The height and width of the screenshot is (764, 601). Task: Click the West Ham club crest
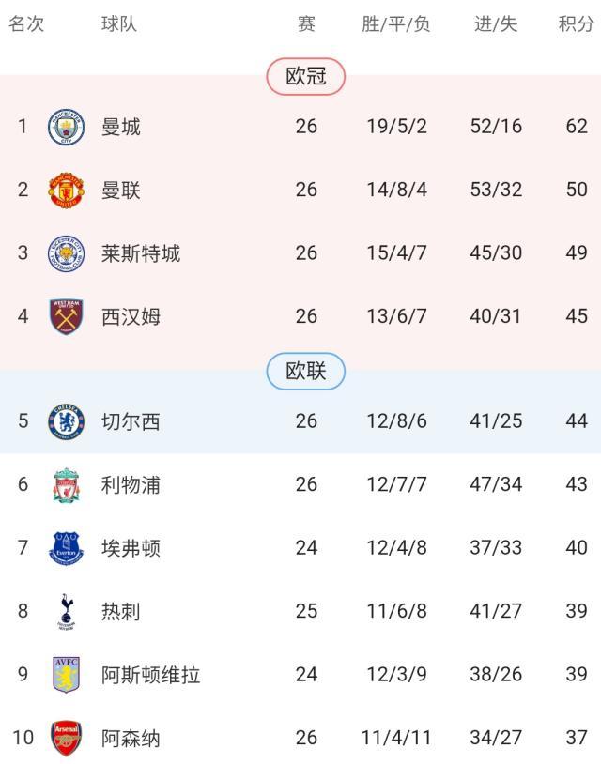pyautogui.click(x=67, y=316)
